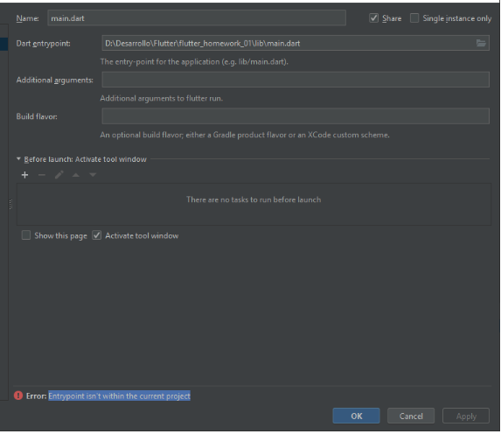Check Show this page option
This screenshot has height=434, width=501.
[x=26, y=235]
